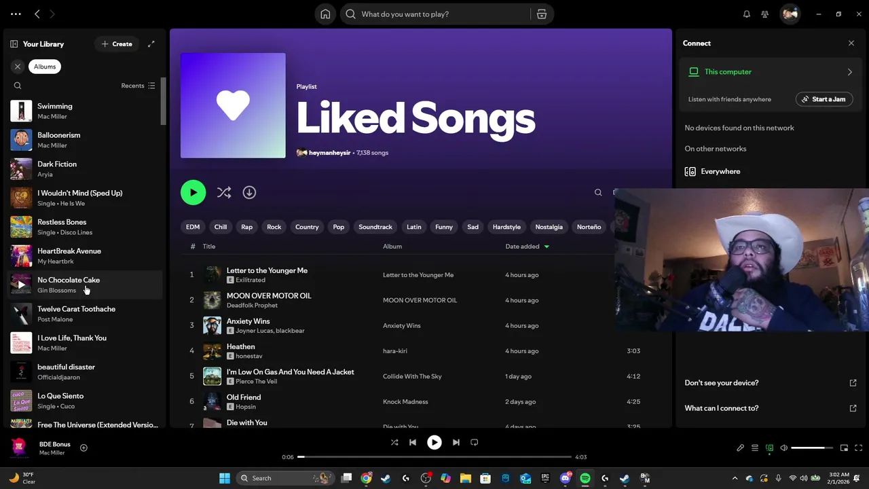This screenshot has height=489, width=869.
Task: Filter by EDM genre
Action: 193,227
